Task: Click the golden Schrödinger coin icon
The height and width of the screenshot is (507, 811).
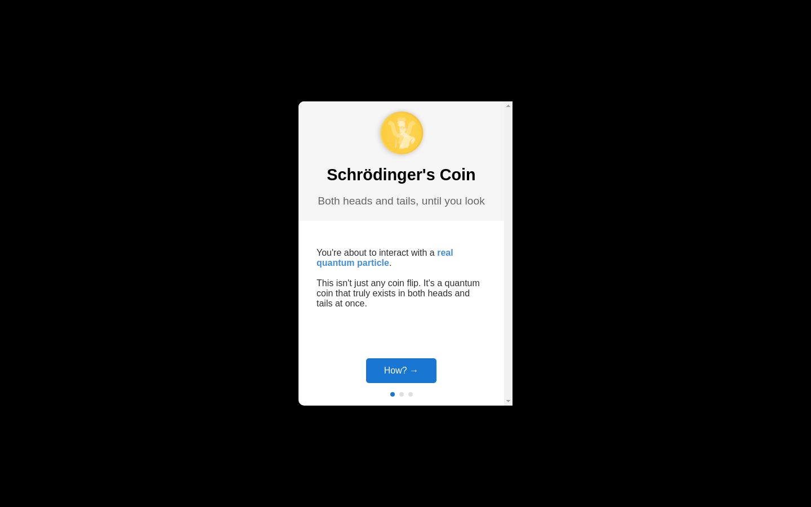Action: click(401, 133)
